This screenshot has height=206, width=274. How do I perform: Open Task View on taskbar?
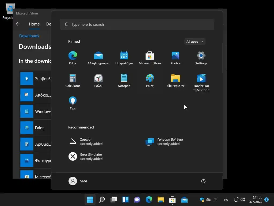coord(113,200)
